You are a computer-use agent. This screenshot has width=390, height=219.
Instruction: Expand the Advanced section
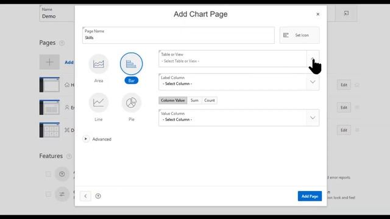[86, 139]
